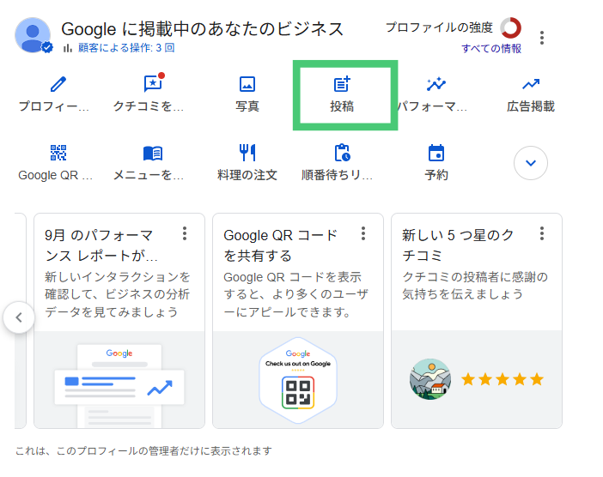The height and width of the screenshot is (477, 603).
Task: Click the QR code badge thumbnail
Action: click(297, 378)
